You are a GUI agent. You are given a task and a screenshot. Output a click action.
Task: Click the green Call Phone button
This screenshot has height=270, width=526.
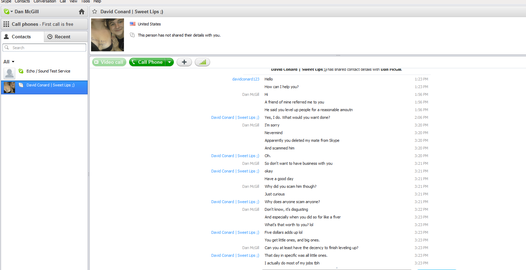coord(147,62)
